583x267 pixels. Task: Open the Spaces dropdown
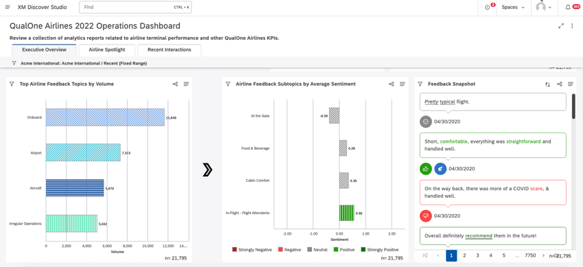[513, 7]
